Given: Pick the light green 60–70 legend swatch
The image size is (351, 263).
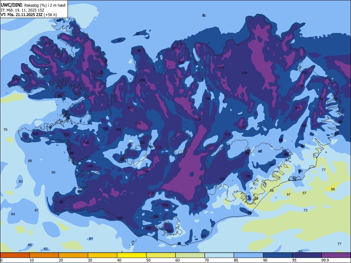Looking at the screenshot, I should (x=190, y=255).
